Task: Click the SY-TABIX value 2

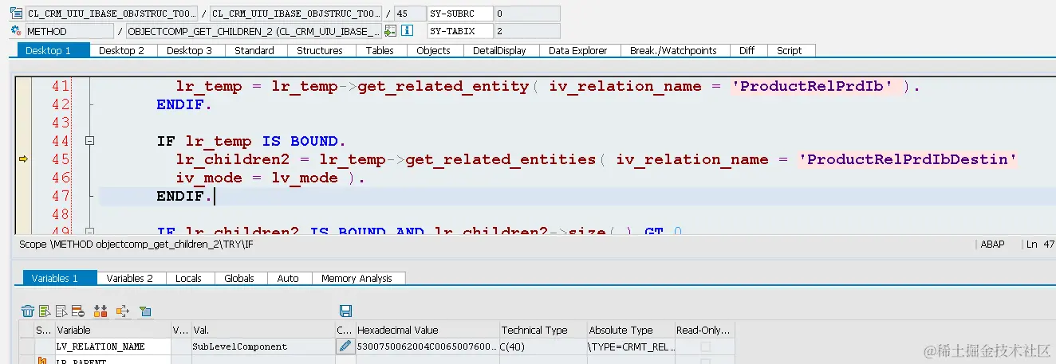Action: click(526, 31)
